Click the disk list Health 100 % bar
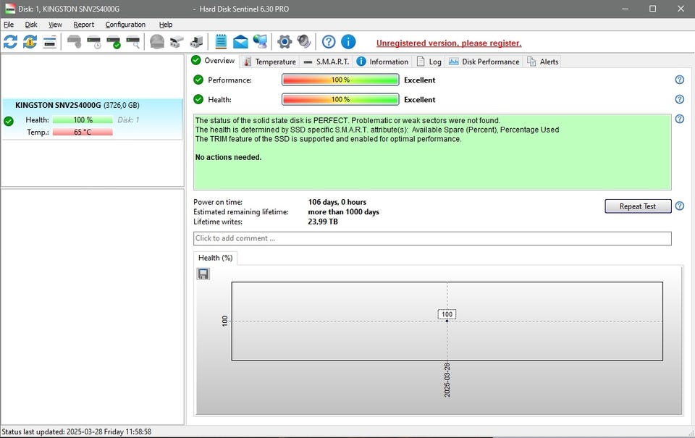The height and width of the screenshot is (438, 695). 83,119
